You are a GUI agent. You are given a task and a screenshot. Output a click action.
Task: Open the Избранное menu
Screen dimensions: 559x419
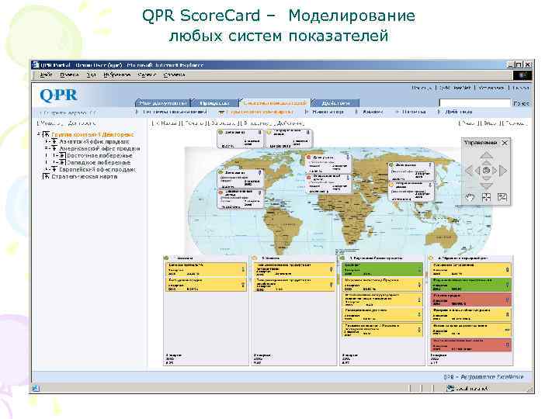pyautogui.click(x=117, y=74)
